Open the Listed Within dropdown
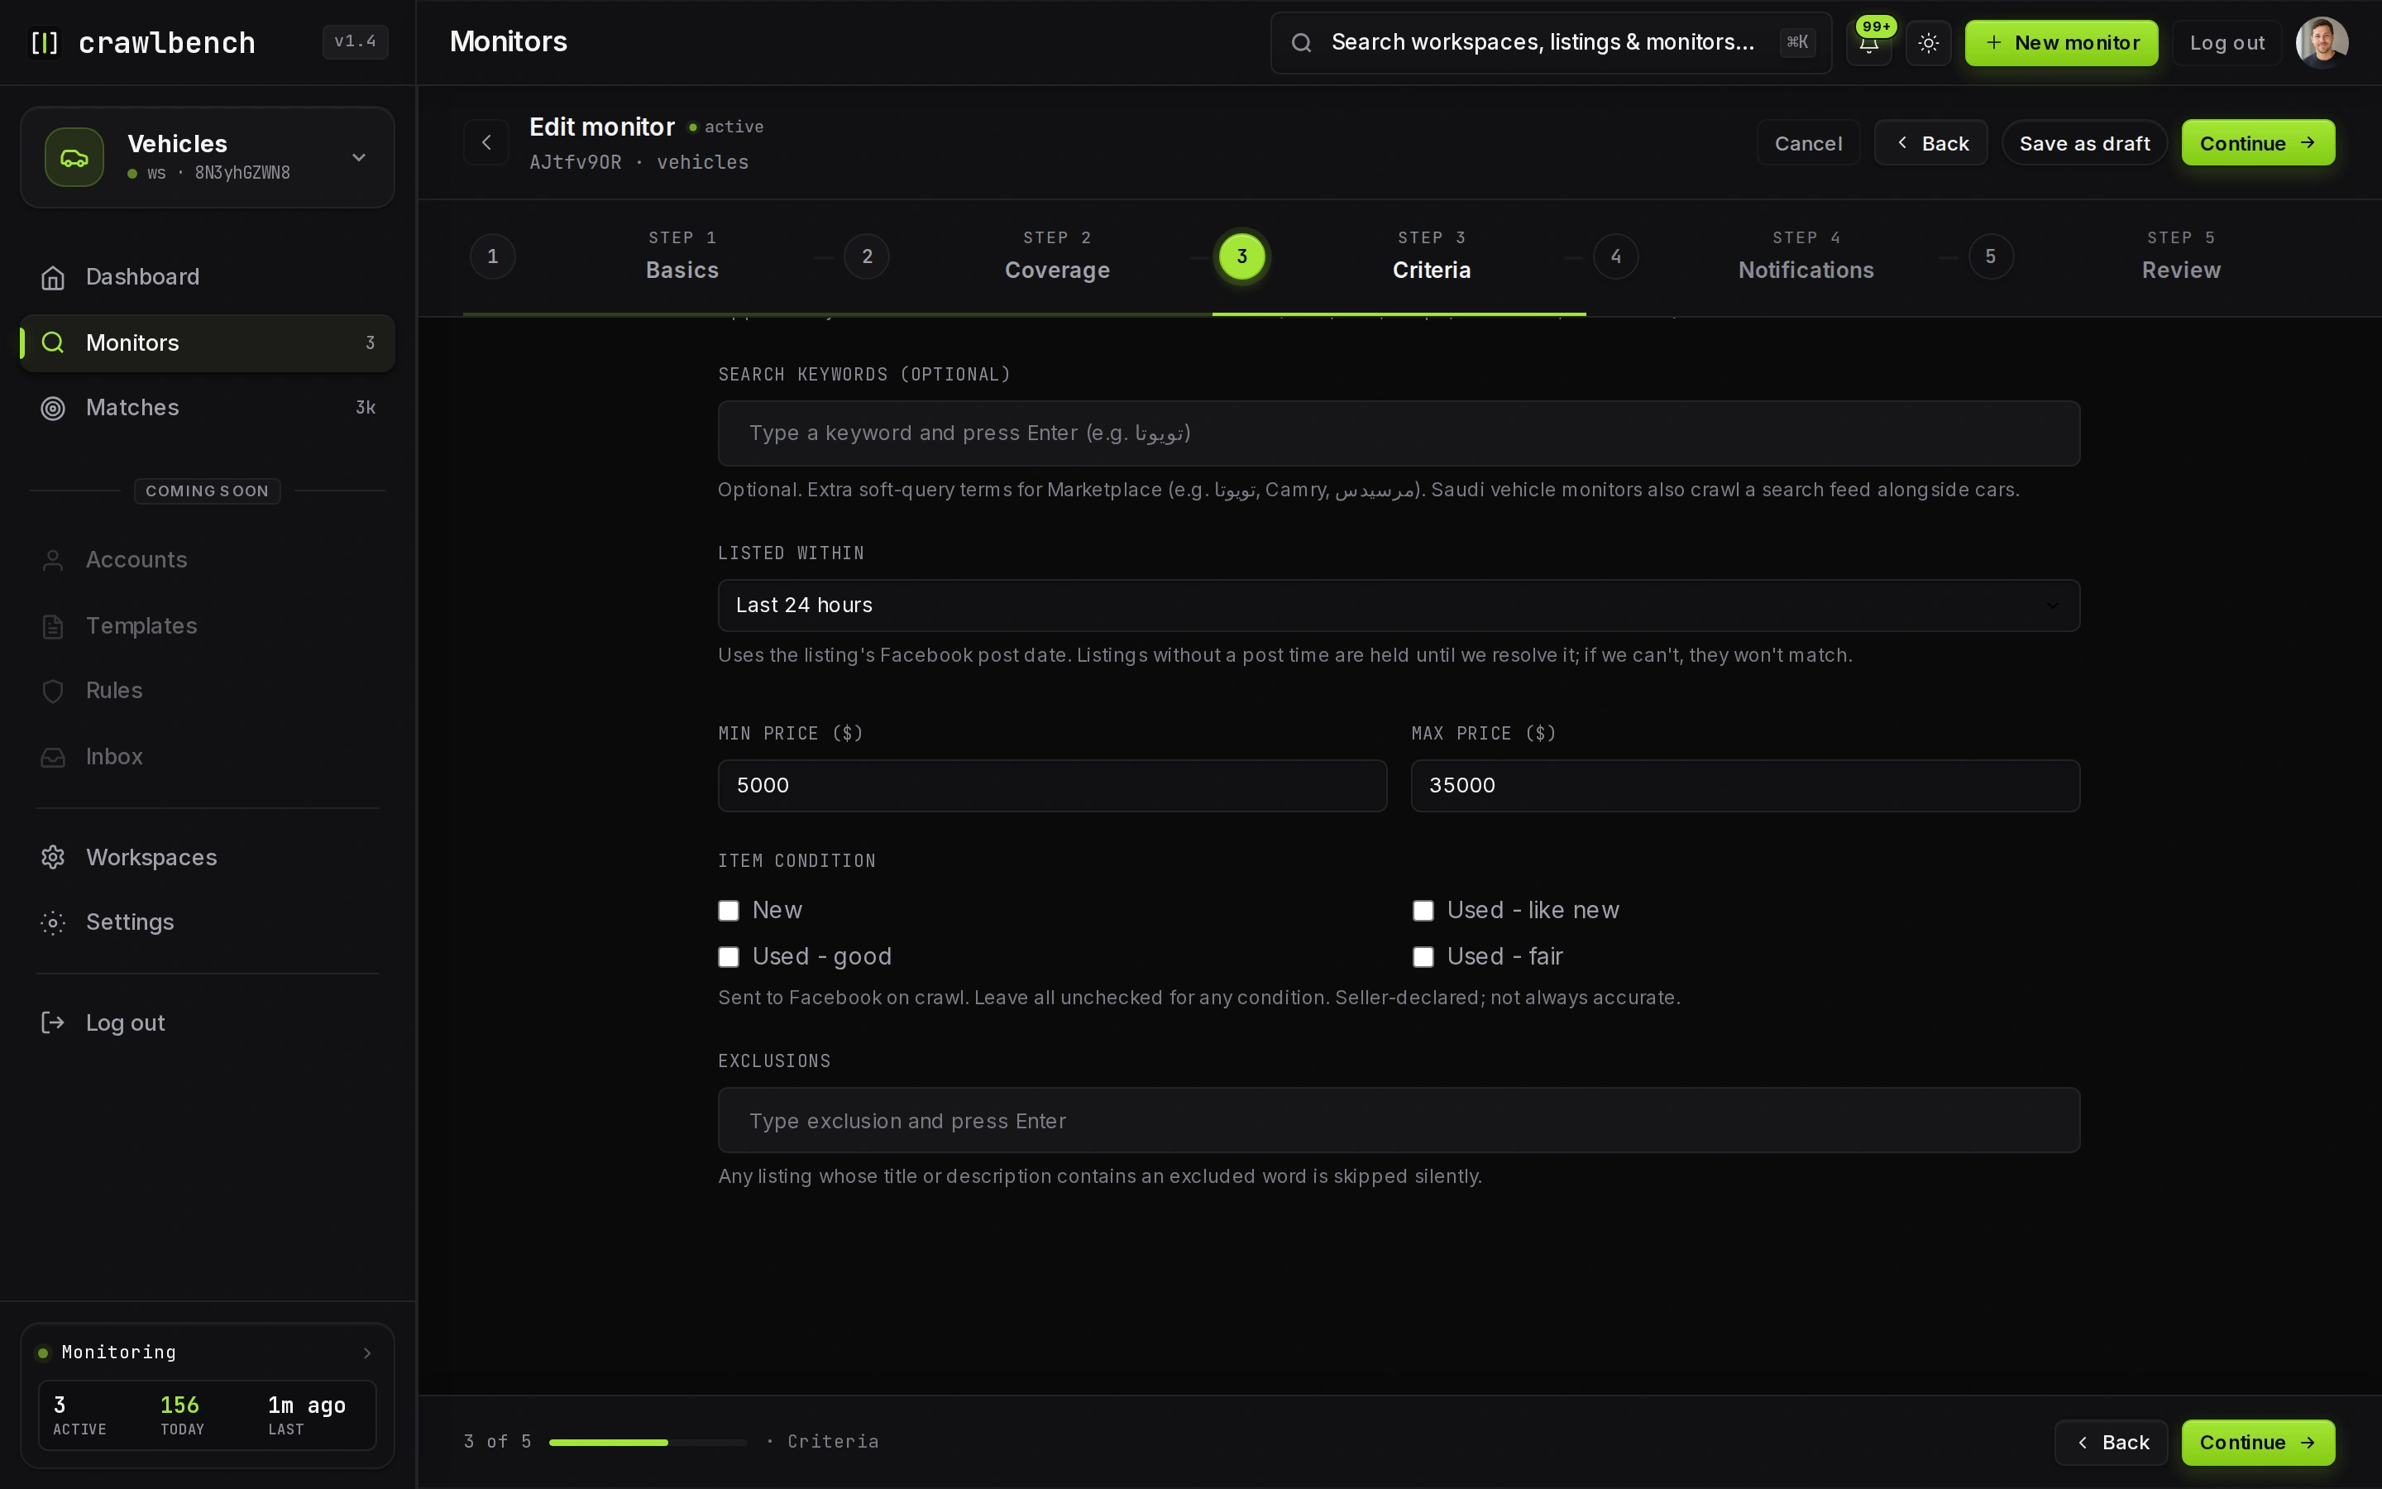 click(x=1399, y=606)
